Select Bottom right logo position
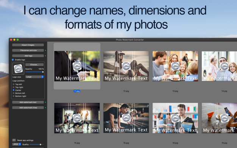Image resolution: width=237 pixels, height=148 pixels. [x=14, y=96]
